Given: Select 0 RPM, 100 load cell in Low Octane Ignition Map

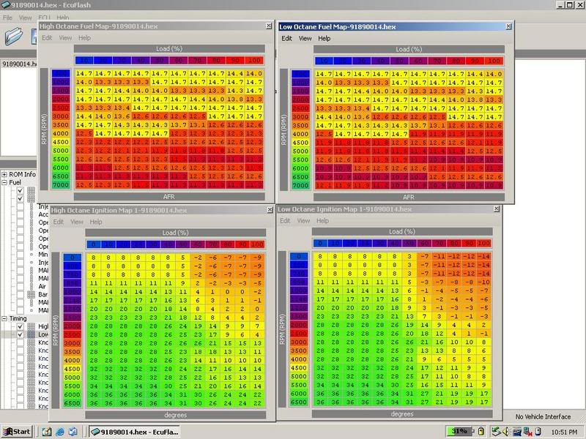Looking at the screenshot, I should [485, 257].
